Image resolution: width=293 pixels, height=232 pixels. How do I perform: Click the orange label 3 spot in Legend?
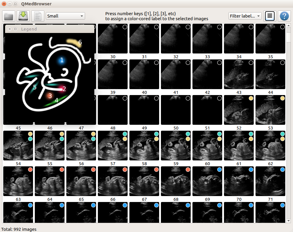pyautogui.click(x=50, y=96)
